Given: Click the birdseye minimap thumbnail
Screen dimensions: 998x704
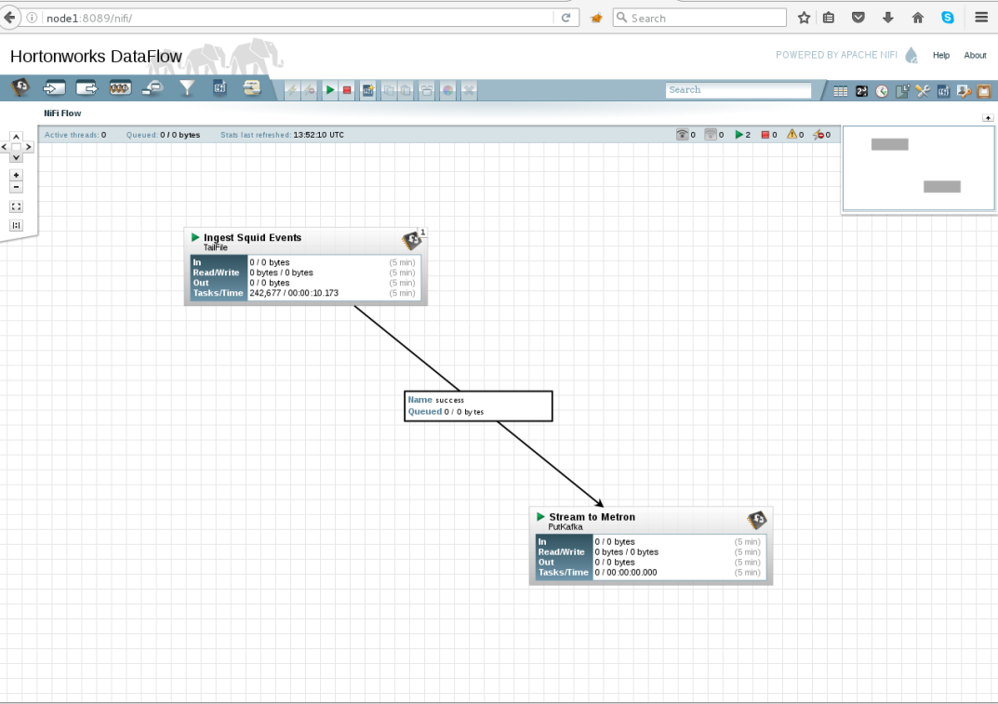Looking at the screenshot, I should pos(918,168).
